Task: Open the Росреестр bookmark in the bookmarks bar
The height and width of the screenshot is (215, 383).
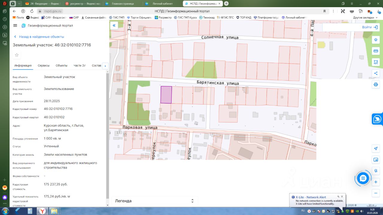Action: (x=163, y=18)
